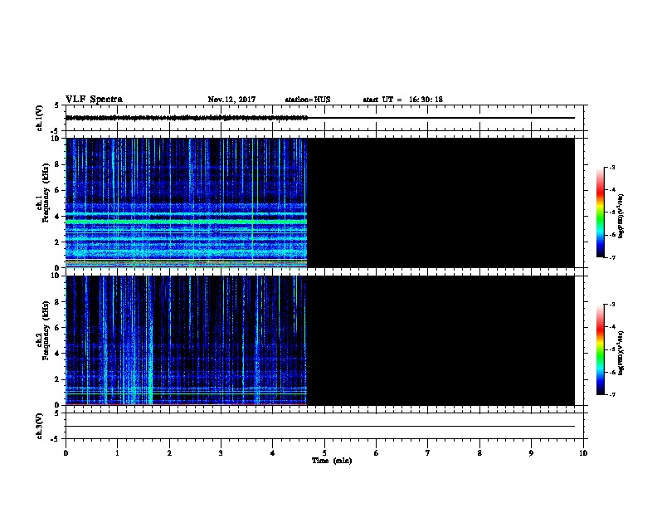657x508 pixels.
Task: Click time axis tick label 5
Action: coord(324,453)
